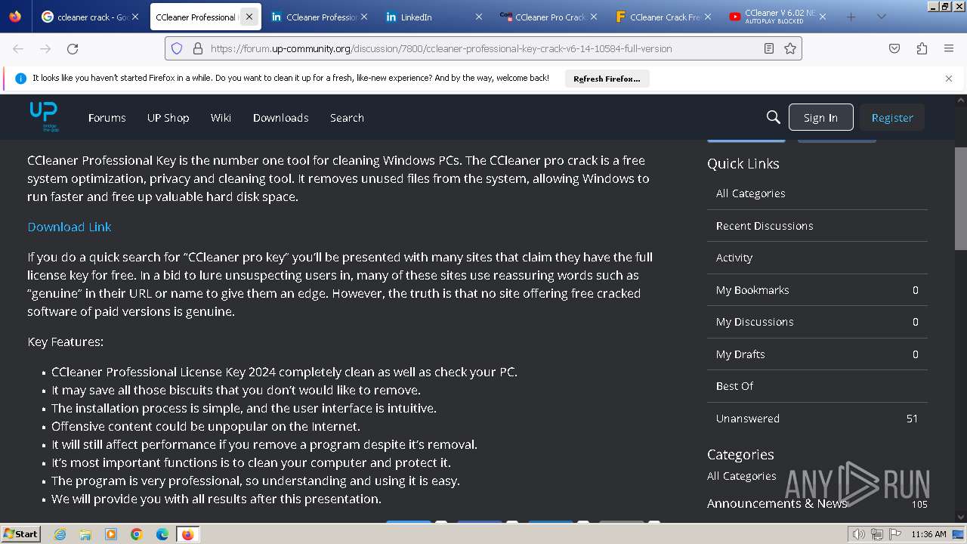967x544 pixels.
Task: Click the Firefox taskbar button
Action: (188, 534)
